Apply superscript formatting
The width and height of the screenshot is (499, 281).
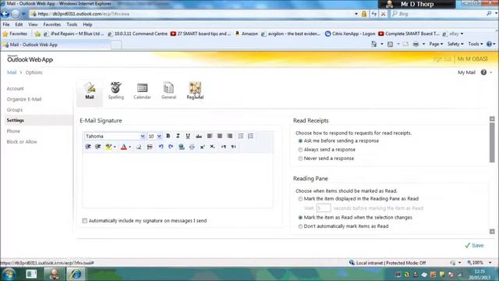[x=202, y=147]
